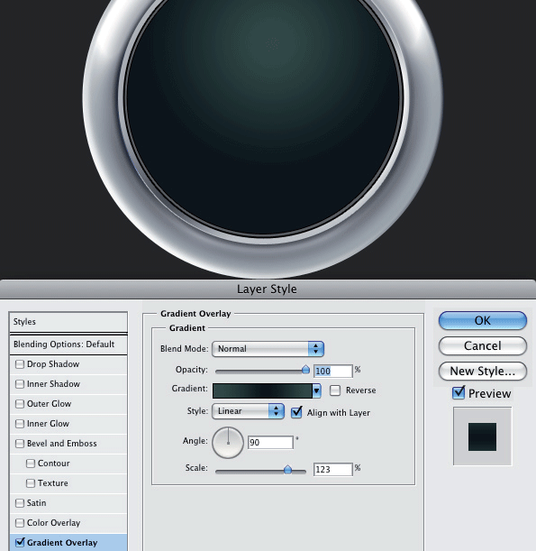Enable the Reverse checkbox
Screen dimensions: 536x551
[335, 390]
